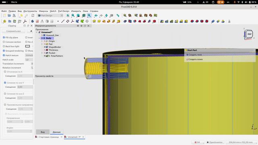Enable Отсечение по X checkbox
The image size is (258, 145).
coord(5,72)
